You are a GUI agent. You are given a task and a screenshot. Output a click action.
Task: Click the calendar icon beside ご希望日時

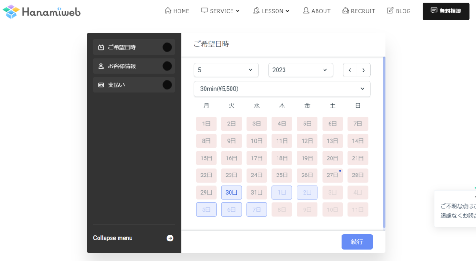tap(101, 47)
